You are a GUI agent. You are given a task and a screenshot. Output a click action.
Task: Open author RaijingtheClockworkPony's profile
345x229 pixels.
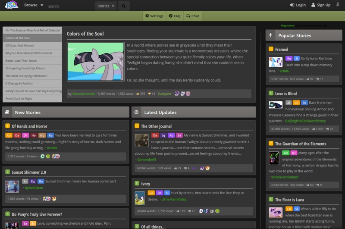tap(305, 121)
